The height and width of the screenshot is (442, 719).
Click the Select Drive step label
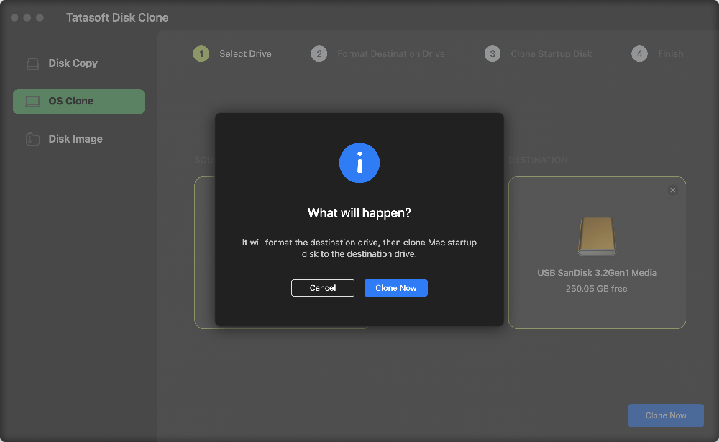click(x=247, y=53)
